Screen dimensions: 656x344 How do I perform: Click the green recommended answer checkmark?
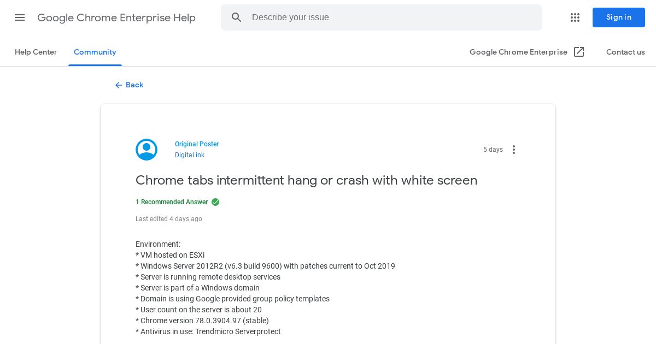coord(215,202)
